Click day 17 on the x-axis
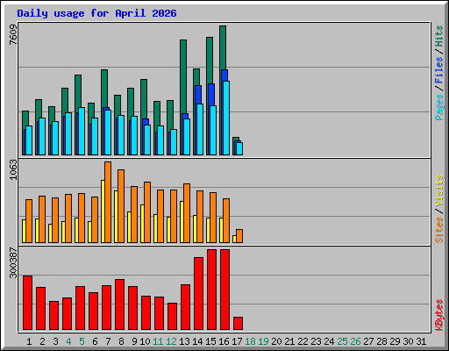The width and height of the screenshot is (449, 351). 237,341
